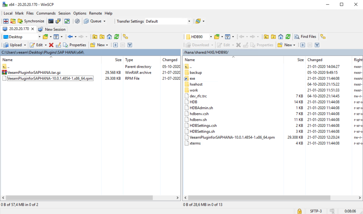Go to local home directory icon

109,37
